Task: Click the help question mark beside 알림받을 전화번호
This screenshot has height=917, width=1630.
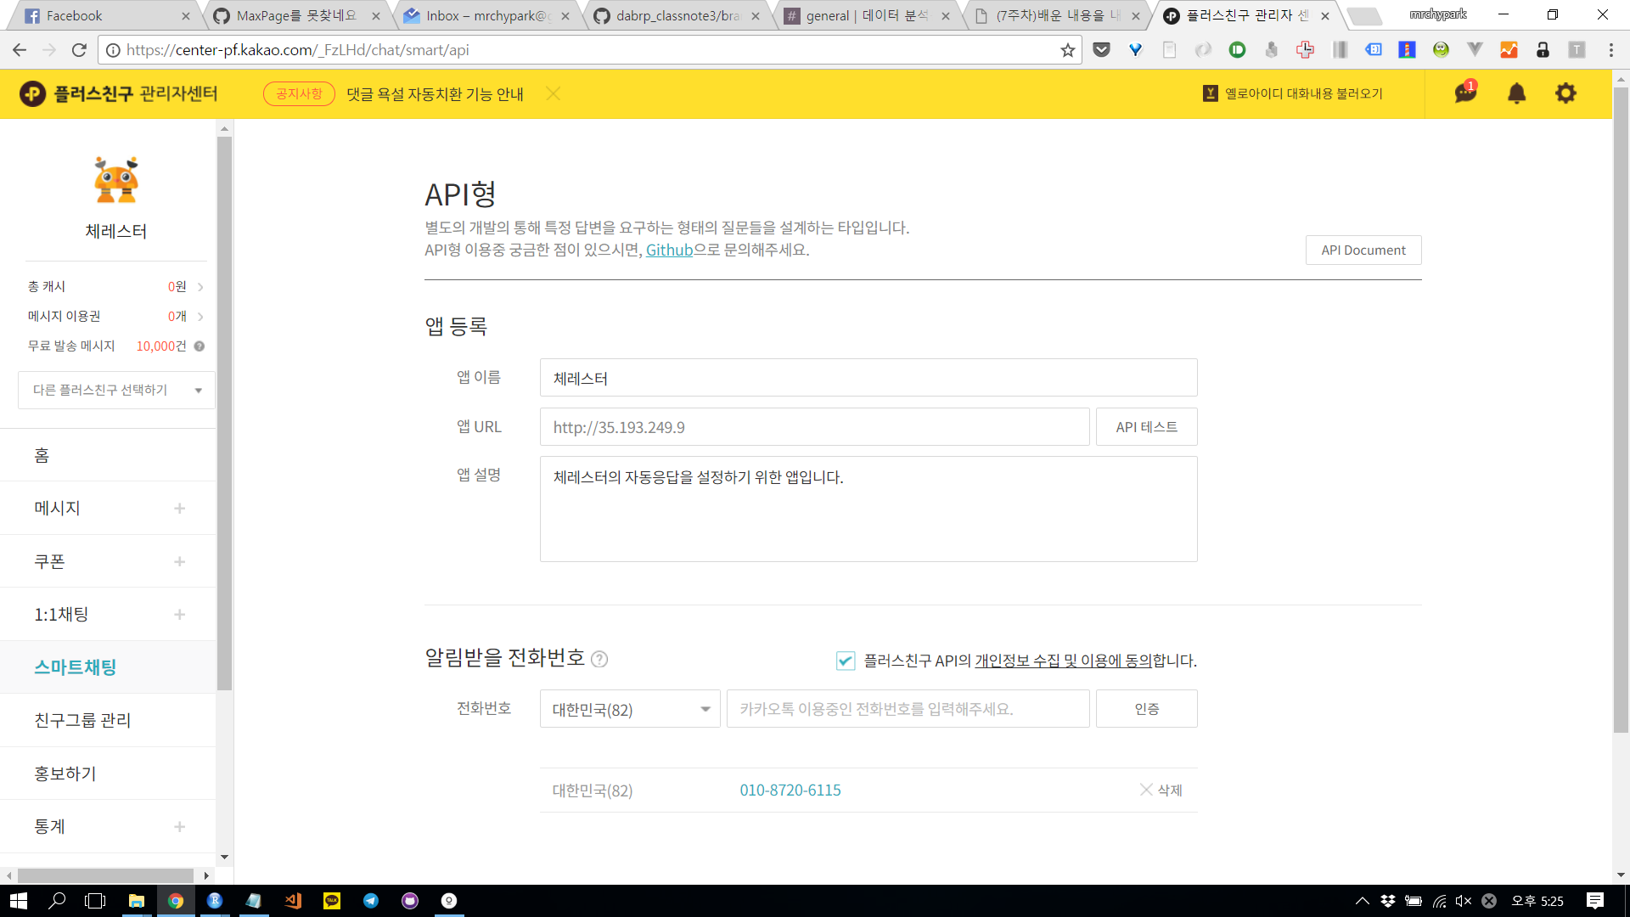Action: point(599,659)
